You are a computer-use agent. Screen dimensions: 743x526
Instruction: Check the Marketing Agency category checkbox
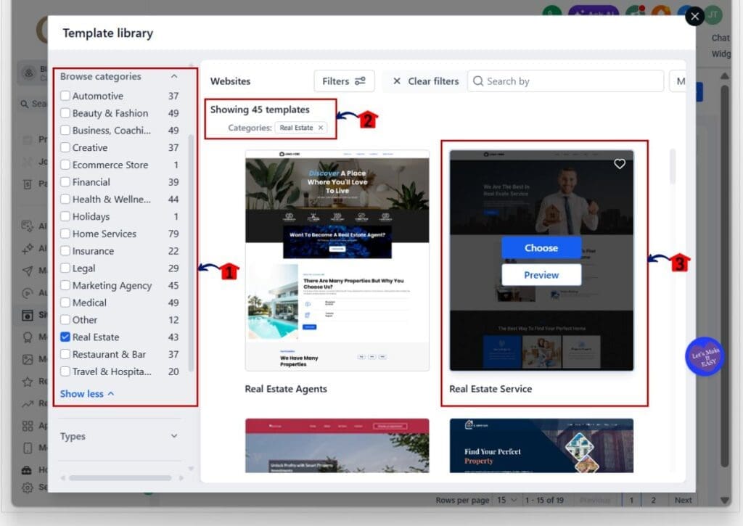point(65,285)
